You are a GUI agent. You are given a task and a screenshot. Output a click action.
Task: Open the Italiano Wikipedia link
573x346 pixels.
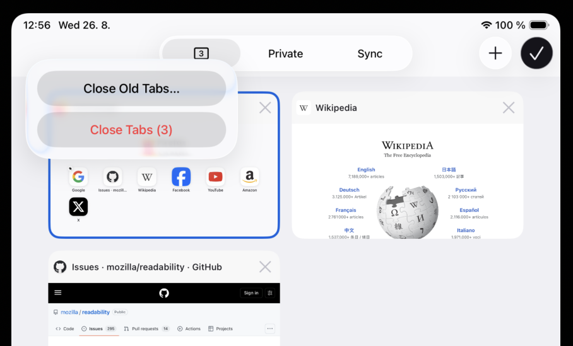(x=466, y=230)
